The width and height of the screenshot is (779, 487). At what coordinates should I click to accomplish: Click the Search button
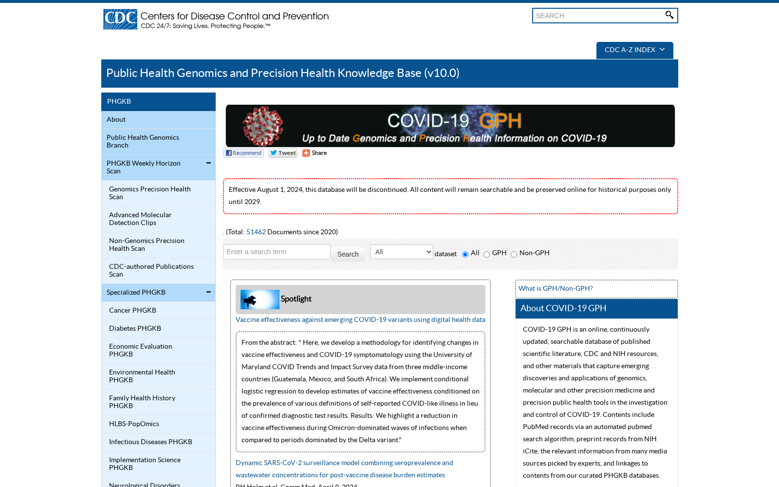(x=348, y=254)
